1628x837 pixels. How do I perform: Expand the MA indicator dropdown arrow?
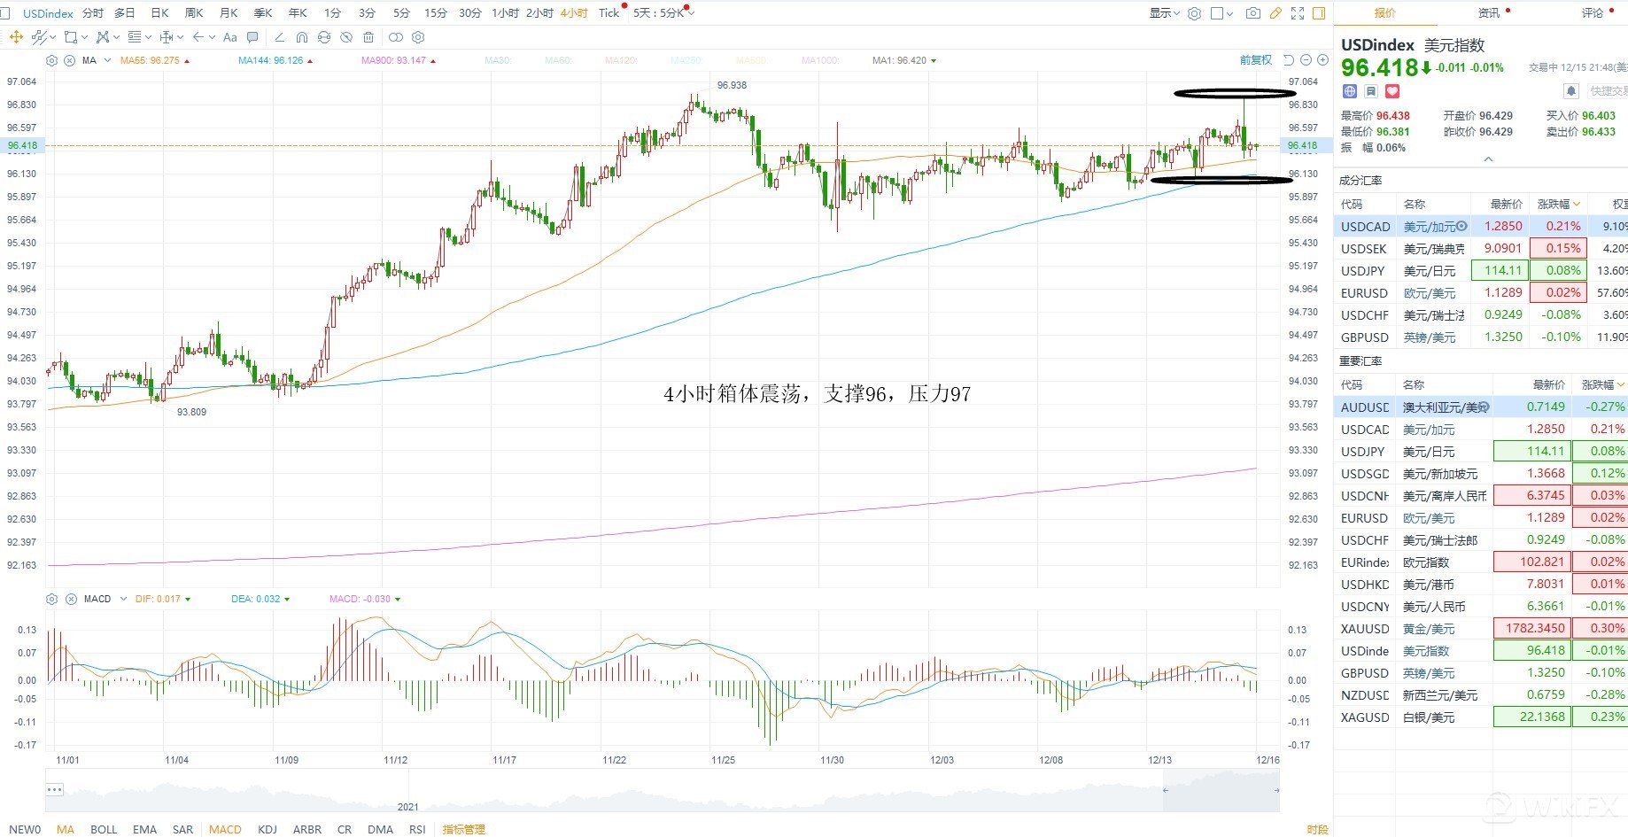107,61
